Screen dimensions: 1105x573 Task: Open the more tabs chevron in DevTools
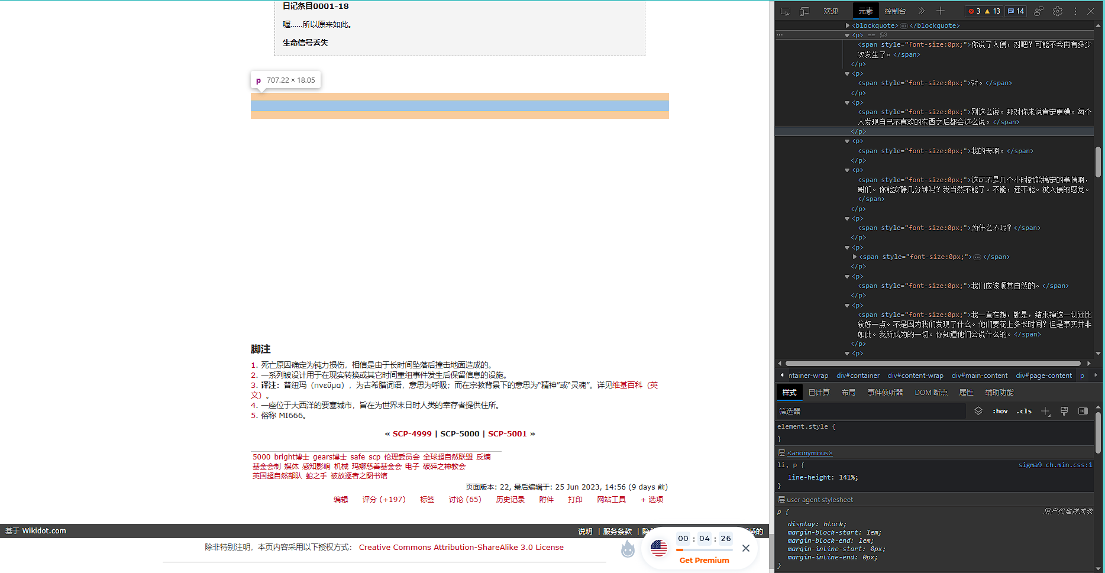coord(921,11)
